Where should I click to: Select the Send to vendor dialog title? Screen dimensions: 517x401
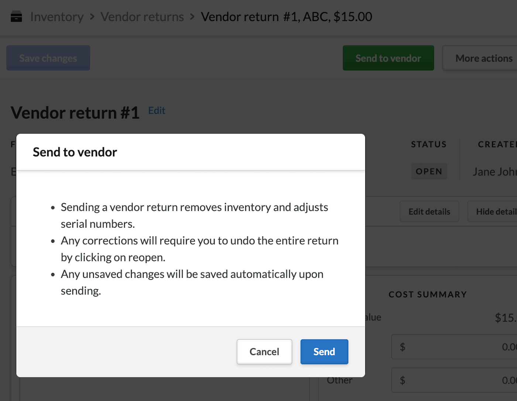coord(75,152)
